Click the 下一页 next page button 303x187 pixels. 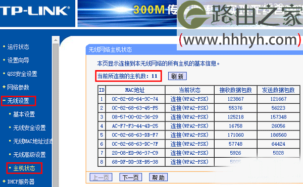(131, 177)
